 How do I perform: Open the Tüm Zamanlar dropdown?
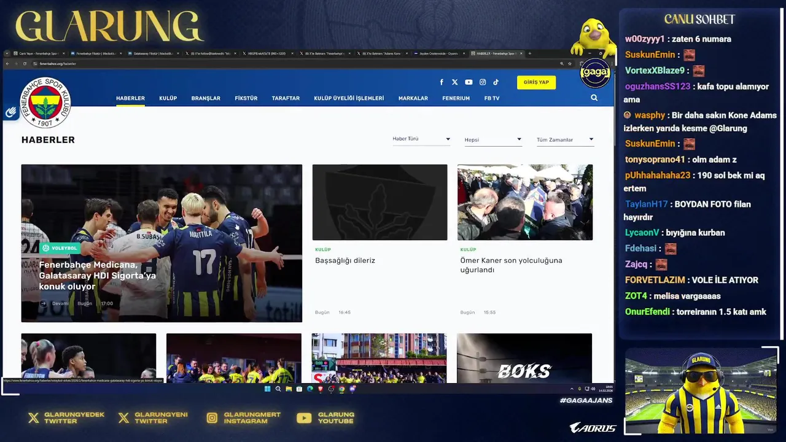(x=565, y=139)
